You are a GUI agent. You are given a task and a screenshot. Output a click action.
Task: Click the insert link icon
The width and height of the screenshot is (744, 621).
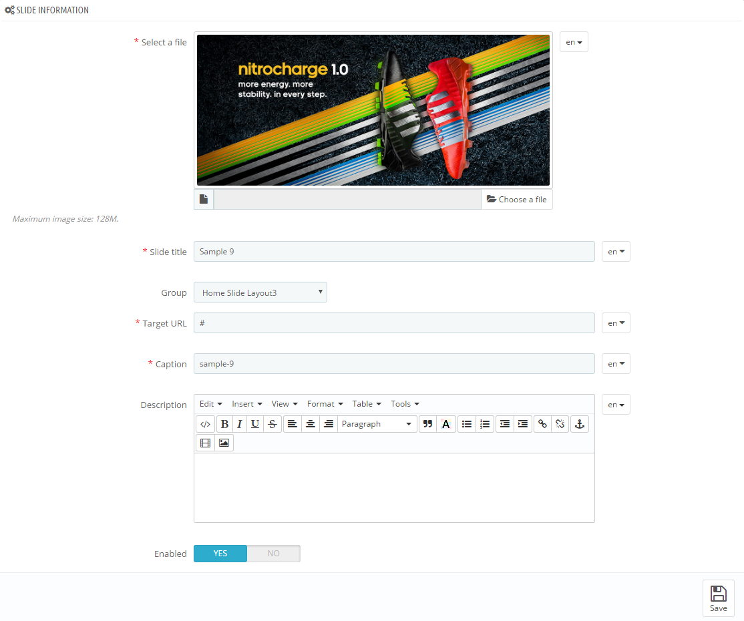542,424
